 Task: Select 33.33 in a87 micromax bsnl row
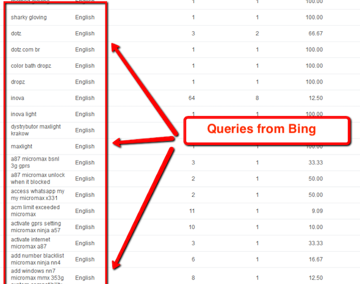pyautogui.click(x=315, y=162)
